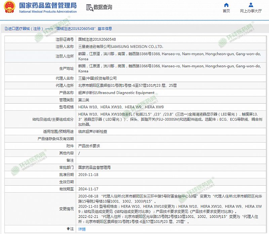
Task: Open 网上办事大厅 text label
Action: coord(251,11)
